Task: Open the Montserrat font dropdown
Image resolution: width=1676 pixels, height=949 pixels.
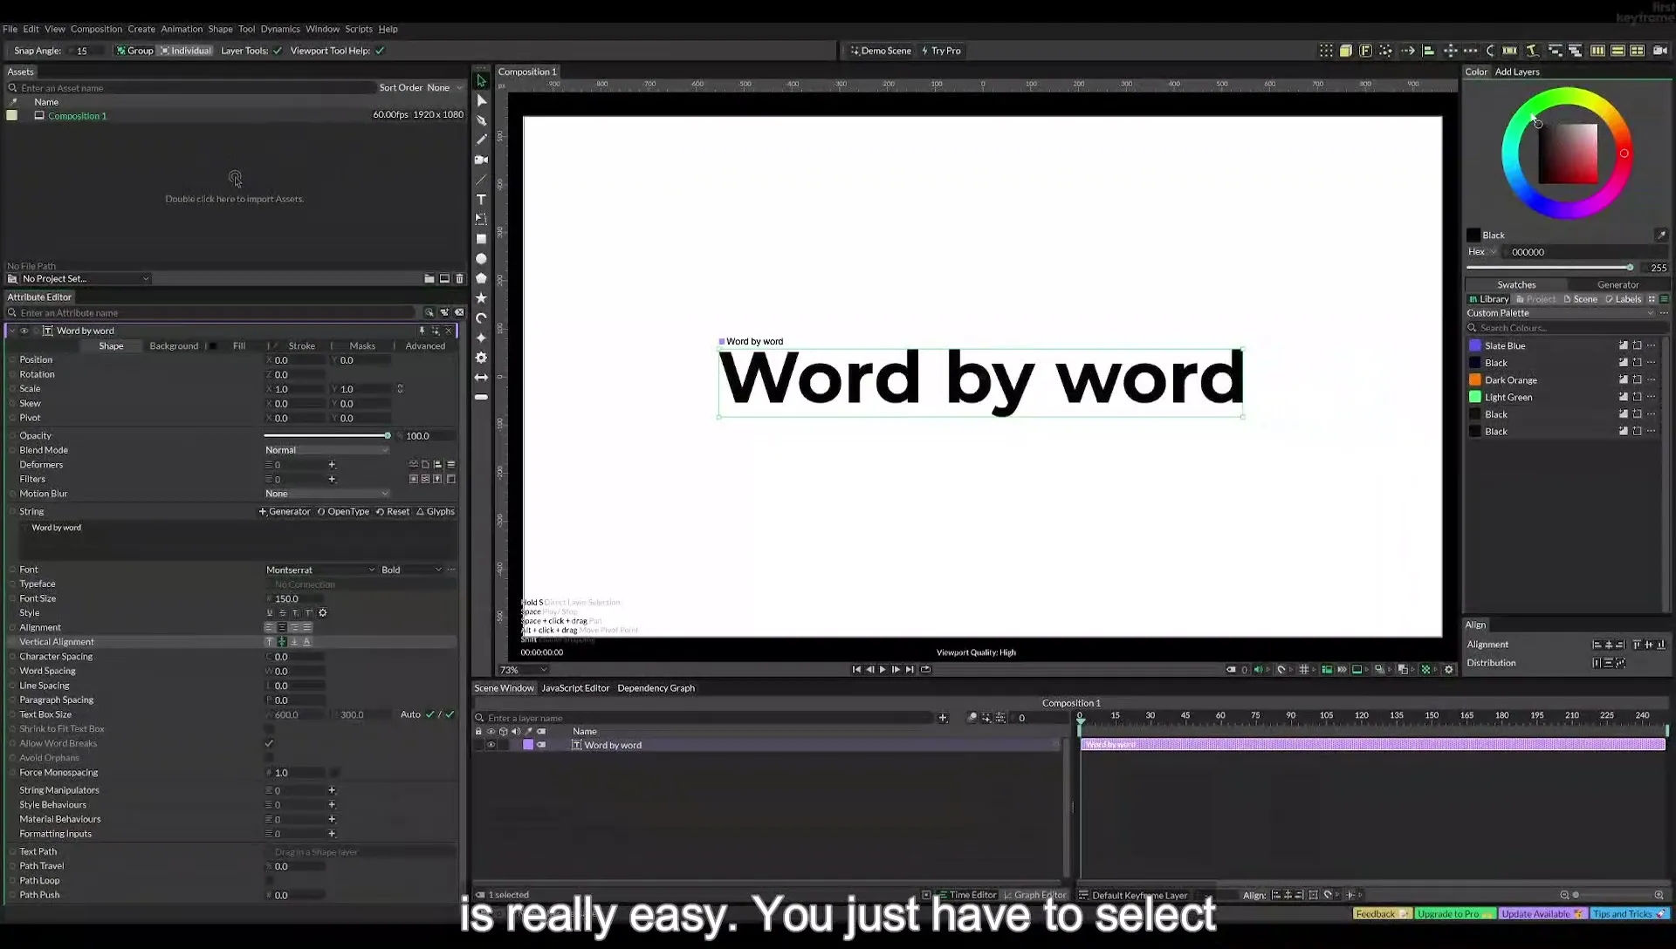Action: [x=320, y=570]
